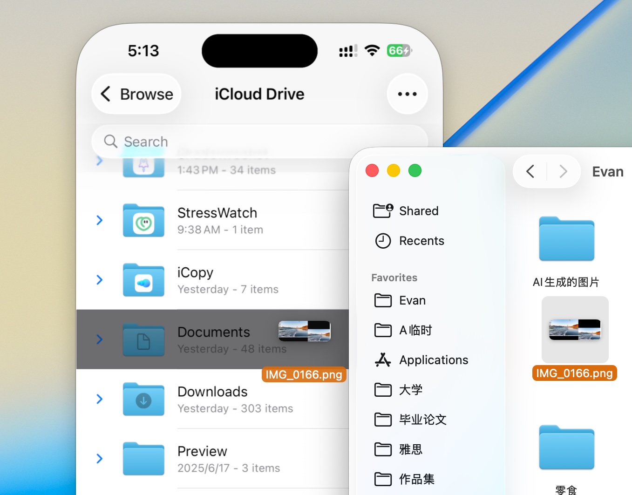
Task: Expand the StressWatch folder chevron
Action: (x=99, y=220)
